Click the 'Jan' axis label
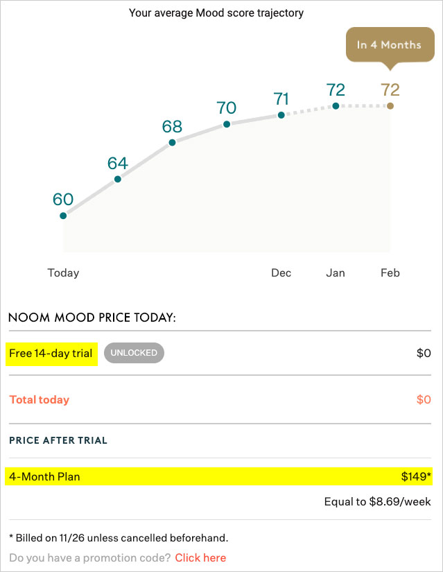 [x=336, y=273]
